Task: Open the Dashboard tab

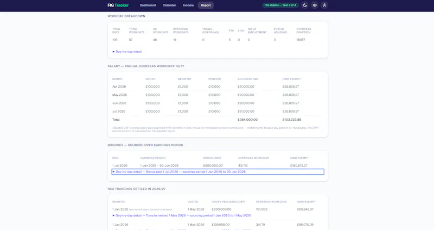Action: tap(148, 5)
